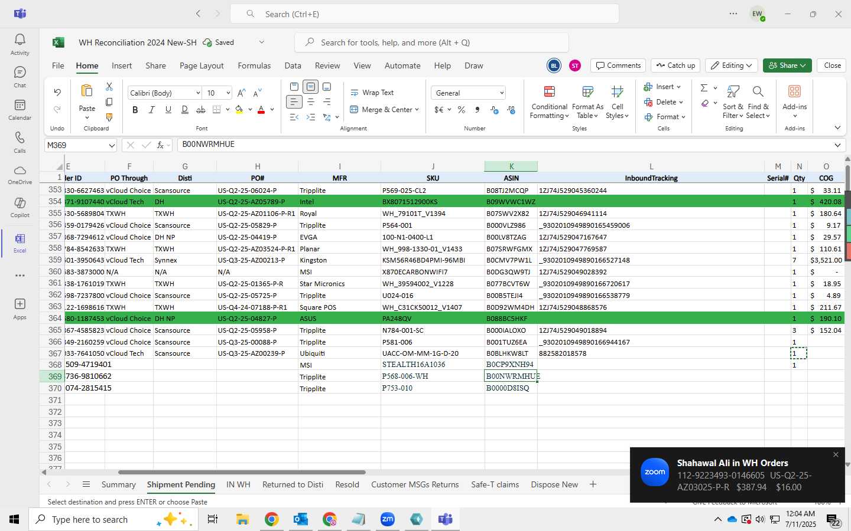Image resolution: width=851 pixels, height=531 pixels.
Task: Select the Format Painter brush
Action: (109, 117)
